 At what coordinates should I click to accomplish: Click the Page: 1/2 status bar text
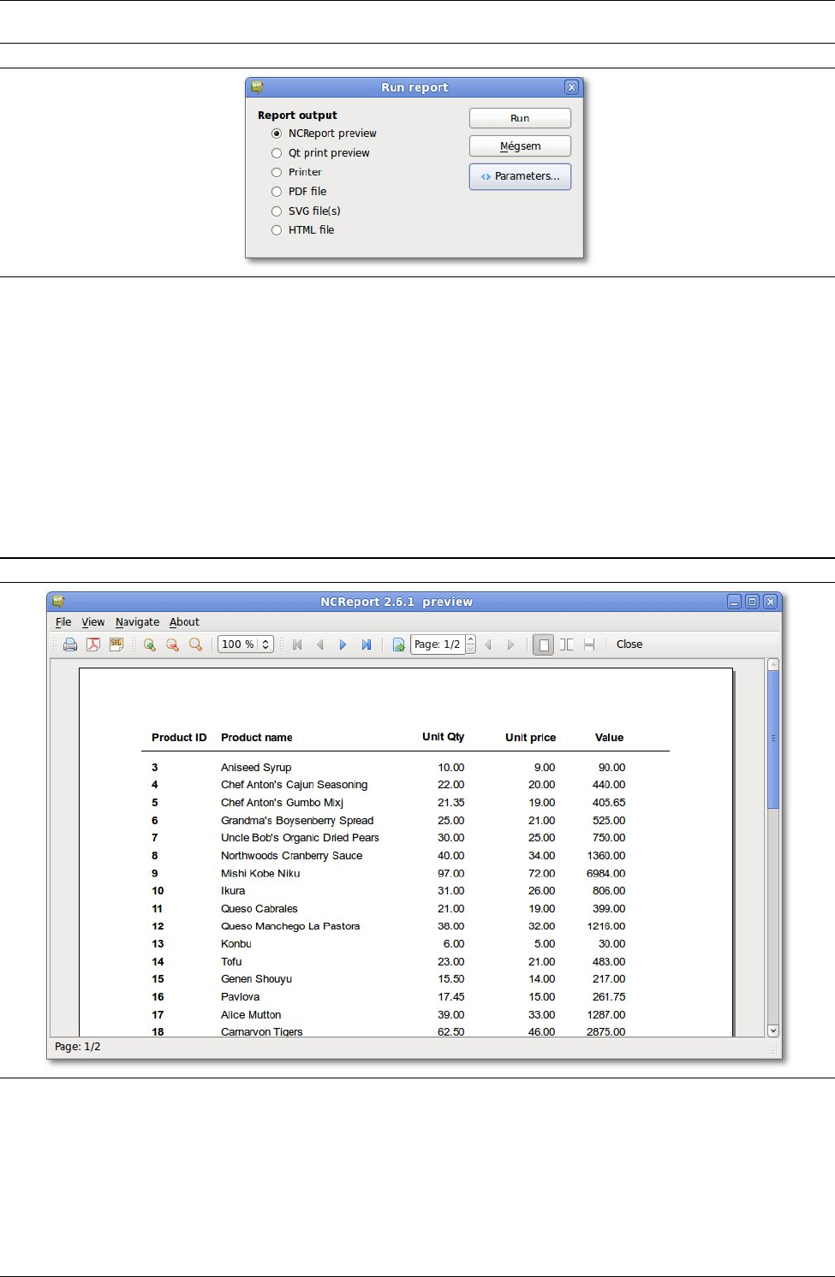click(78, 1047)
